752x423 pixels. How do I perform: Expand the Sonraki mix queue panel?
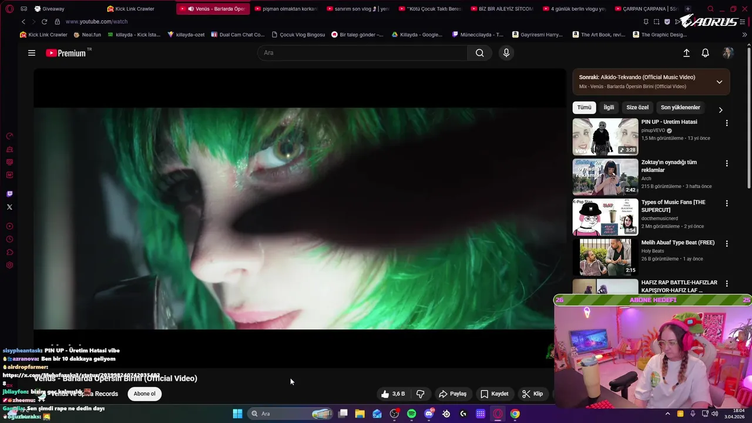719,82
